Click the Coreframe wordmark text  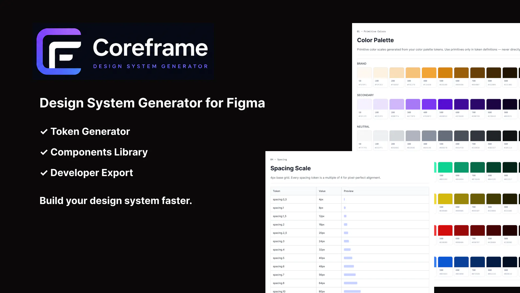[x=150, y=48]
